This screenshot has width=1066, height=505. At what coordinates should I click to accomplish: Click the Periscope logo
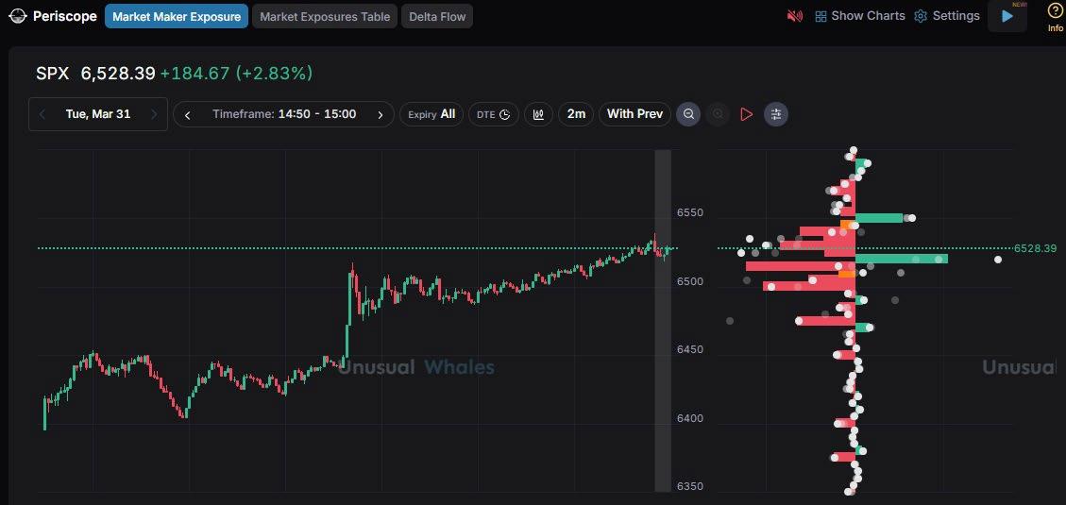tap(53, 16)
